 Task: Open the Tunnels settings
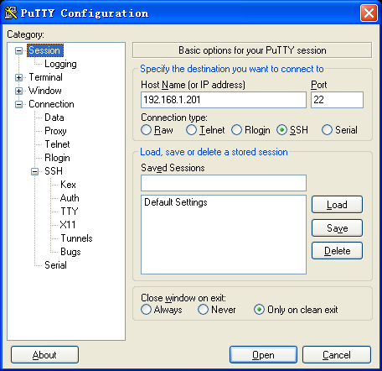[x=76, y=238]
